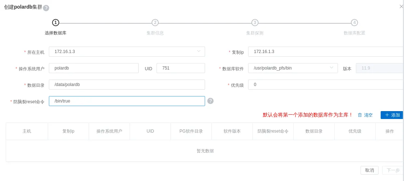Click the UID column header in table
This screenshot has width=404, height=181.
click(150, 131)
